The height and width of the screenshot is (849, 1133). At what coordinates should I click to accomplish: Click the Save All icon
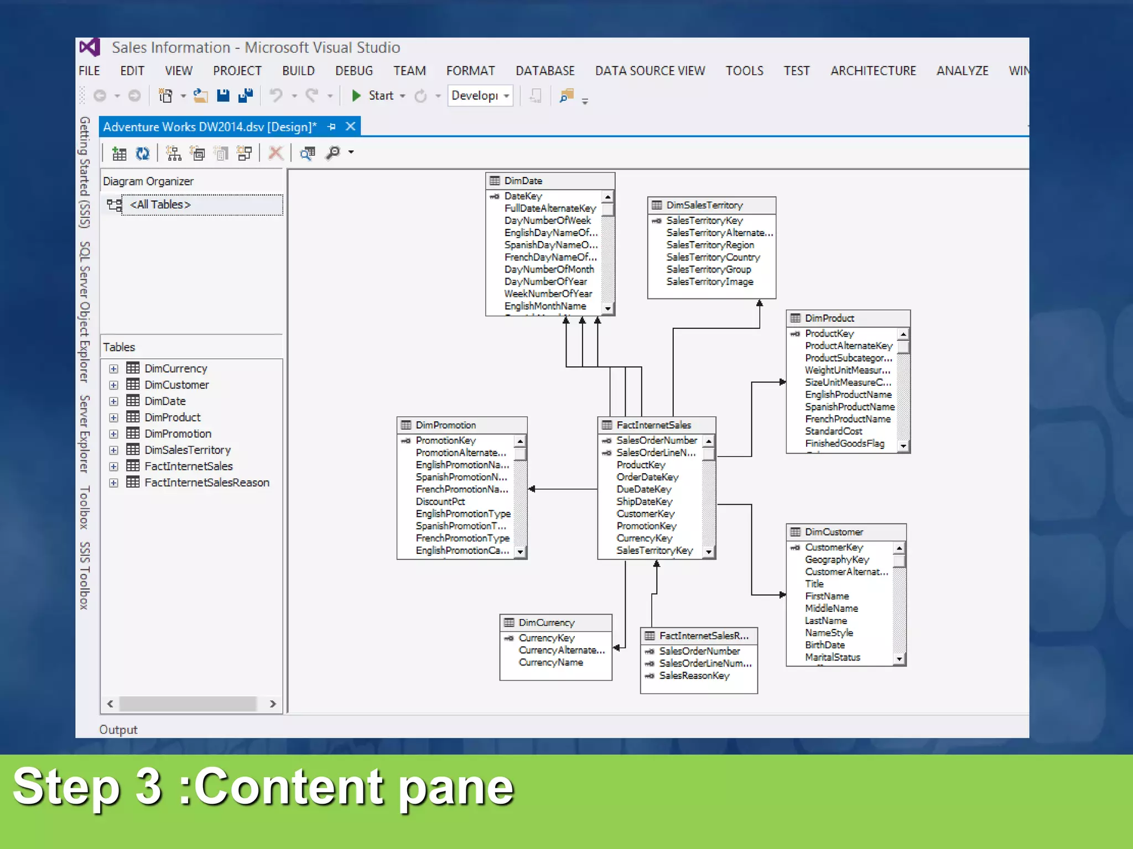click(x=246, y=96)
